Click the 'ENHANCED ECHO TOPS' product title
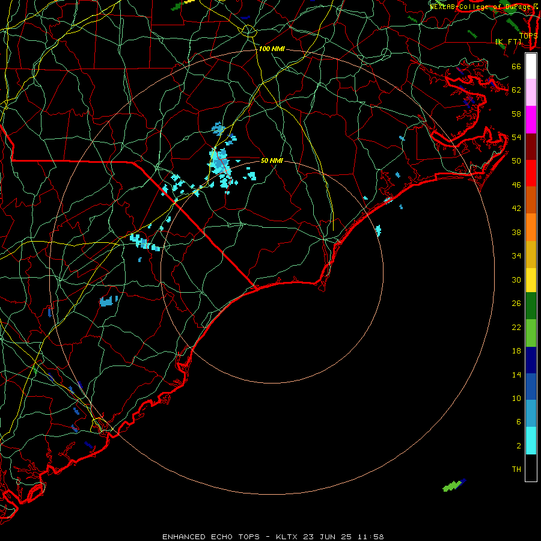Image resolution: width=541 pixels, height=541 pixels. click(211, 537)
